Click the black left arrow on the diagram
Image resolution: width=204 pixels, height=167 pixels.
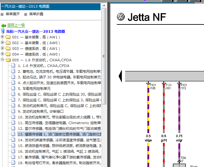(121, 76)
